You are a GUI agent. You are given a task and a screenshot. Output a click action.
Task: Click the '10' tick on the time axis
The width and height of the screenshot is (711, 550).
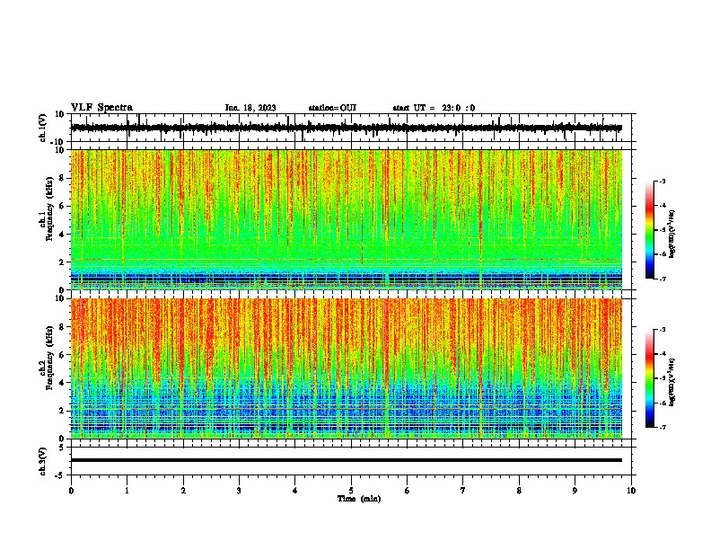coord(631,491)
